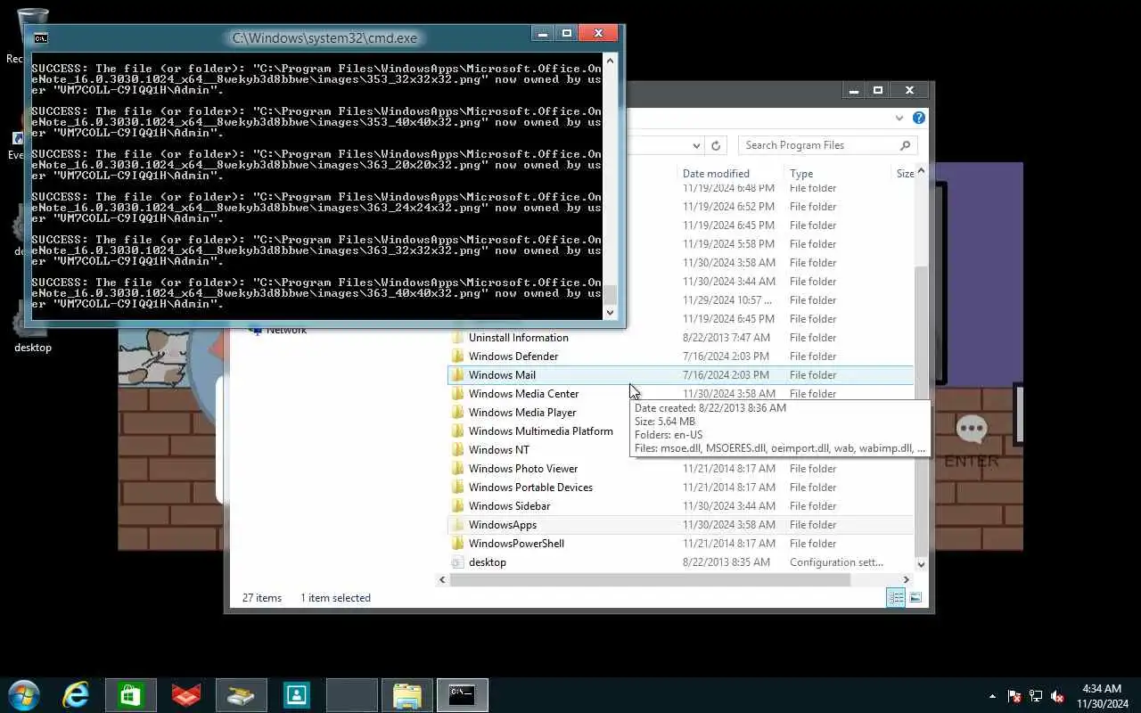Open the clock showing 4:34 AM

[1102, 696]
